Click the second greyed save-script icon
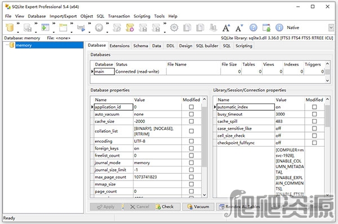 click(x=156, y=28)
